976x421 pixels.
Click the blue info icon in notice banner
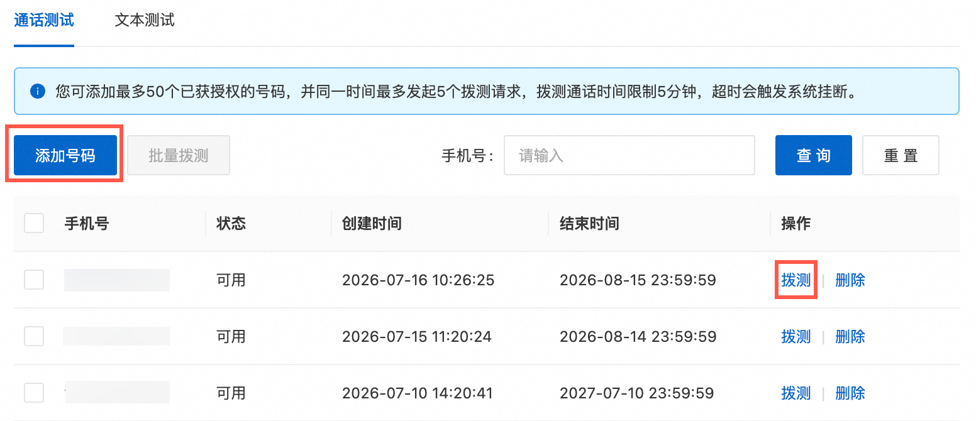[x=37, y=92]
